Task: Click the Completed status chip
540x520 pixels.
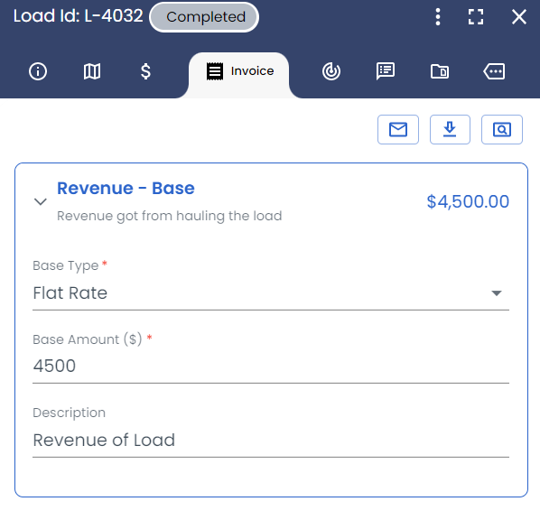Action: (204, 17)
